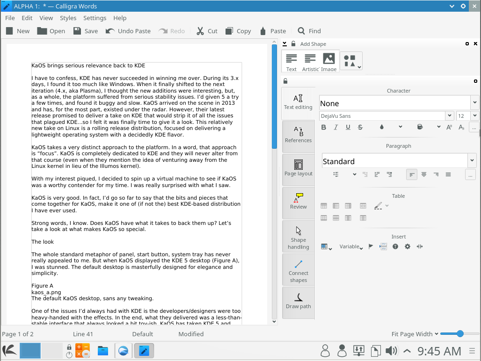This screenshot has height=361, width=481.
Task: Open the character style None dropdown
Action: [x=474, y=103]
